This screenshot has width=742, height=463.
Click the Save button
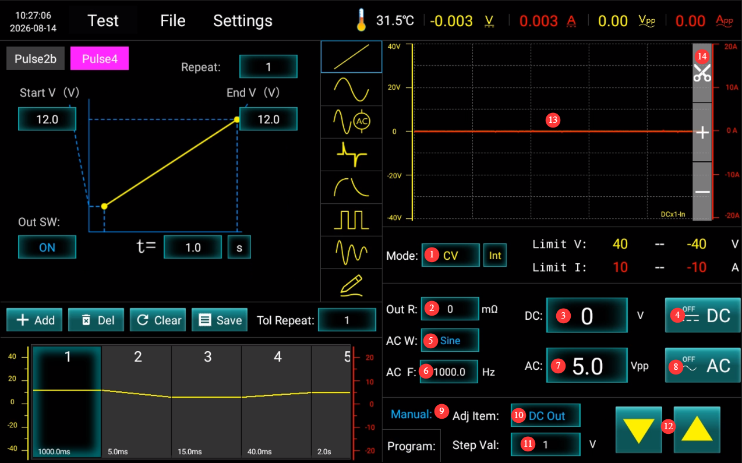(220, 320)
